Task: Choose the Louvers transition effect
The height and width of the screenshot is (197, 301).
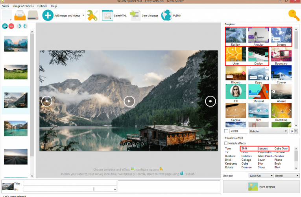Action: click(262, 149)
